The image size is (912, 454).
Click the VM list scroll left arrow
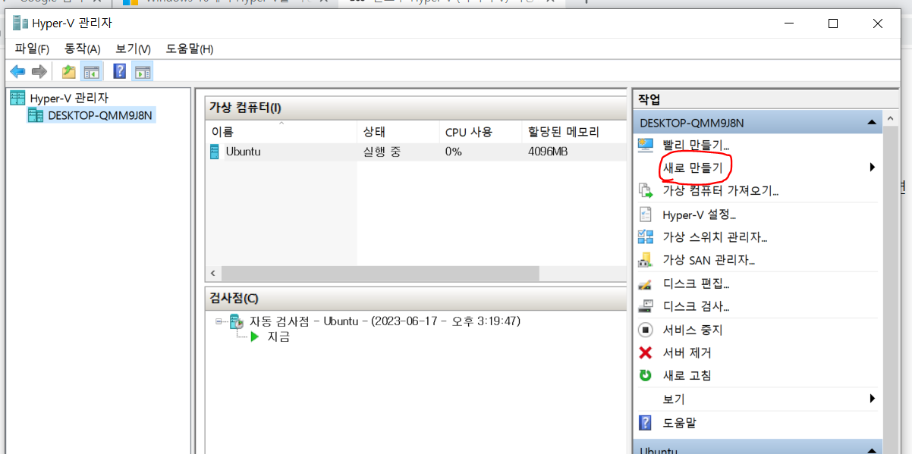click(213, 273)
